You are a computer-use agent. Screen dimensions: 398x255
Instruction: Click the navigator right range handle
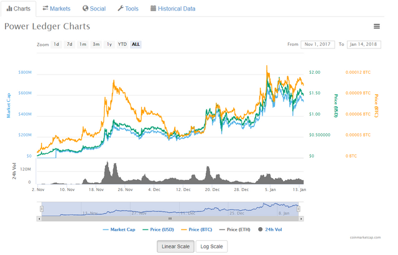[298, 208]
